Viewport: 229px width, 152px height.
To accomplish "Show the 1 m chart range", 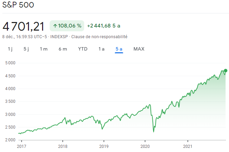I will [x=43, y=49].
